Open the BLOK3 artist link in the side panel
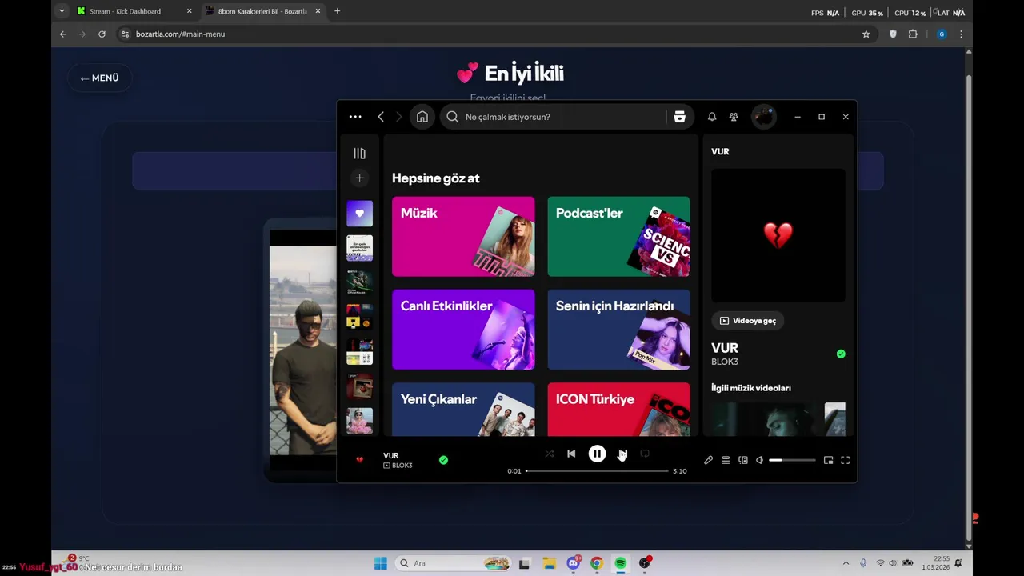Screen dimensions: 1024x576 (725, 362)
